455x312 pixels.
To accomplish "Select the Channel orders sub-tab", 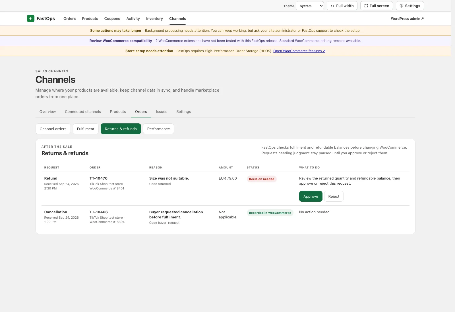I will tap(53, 129).
